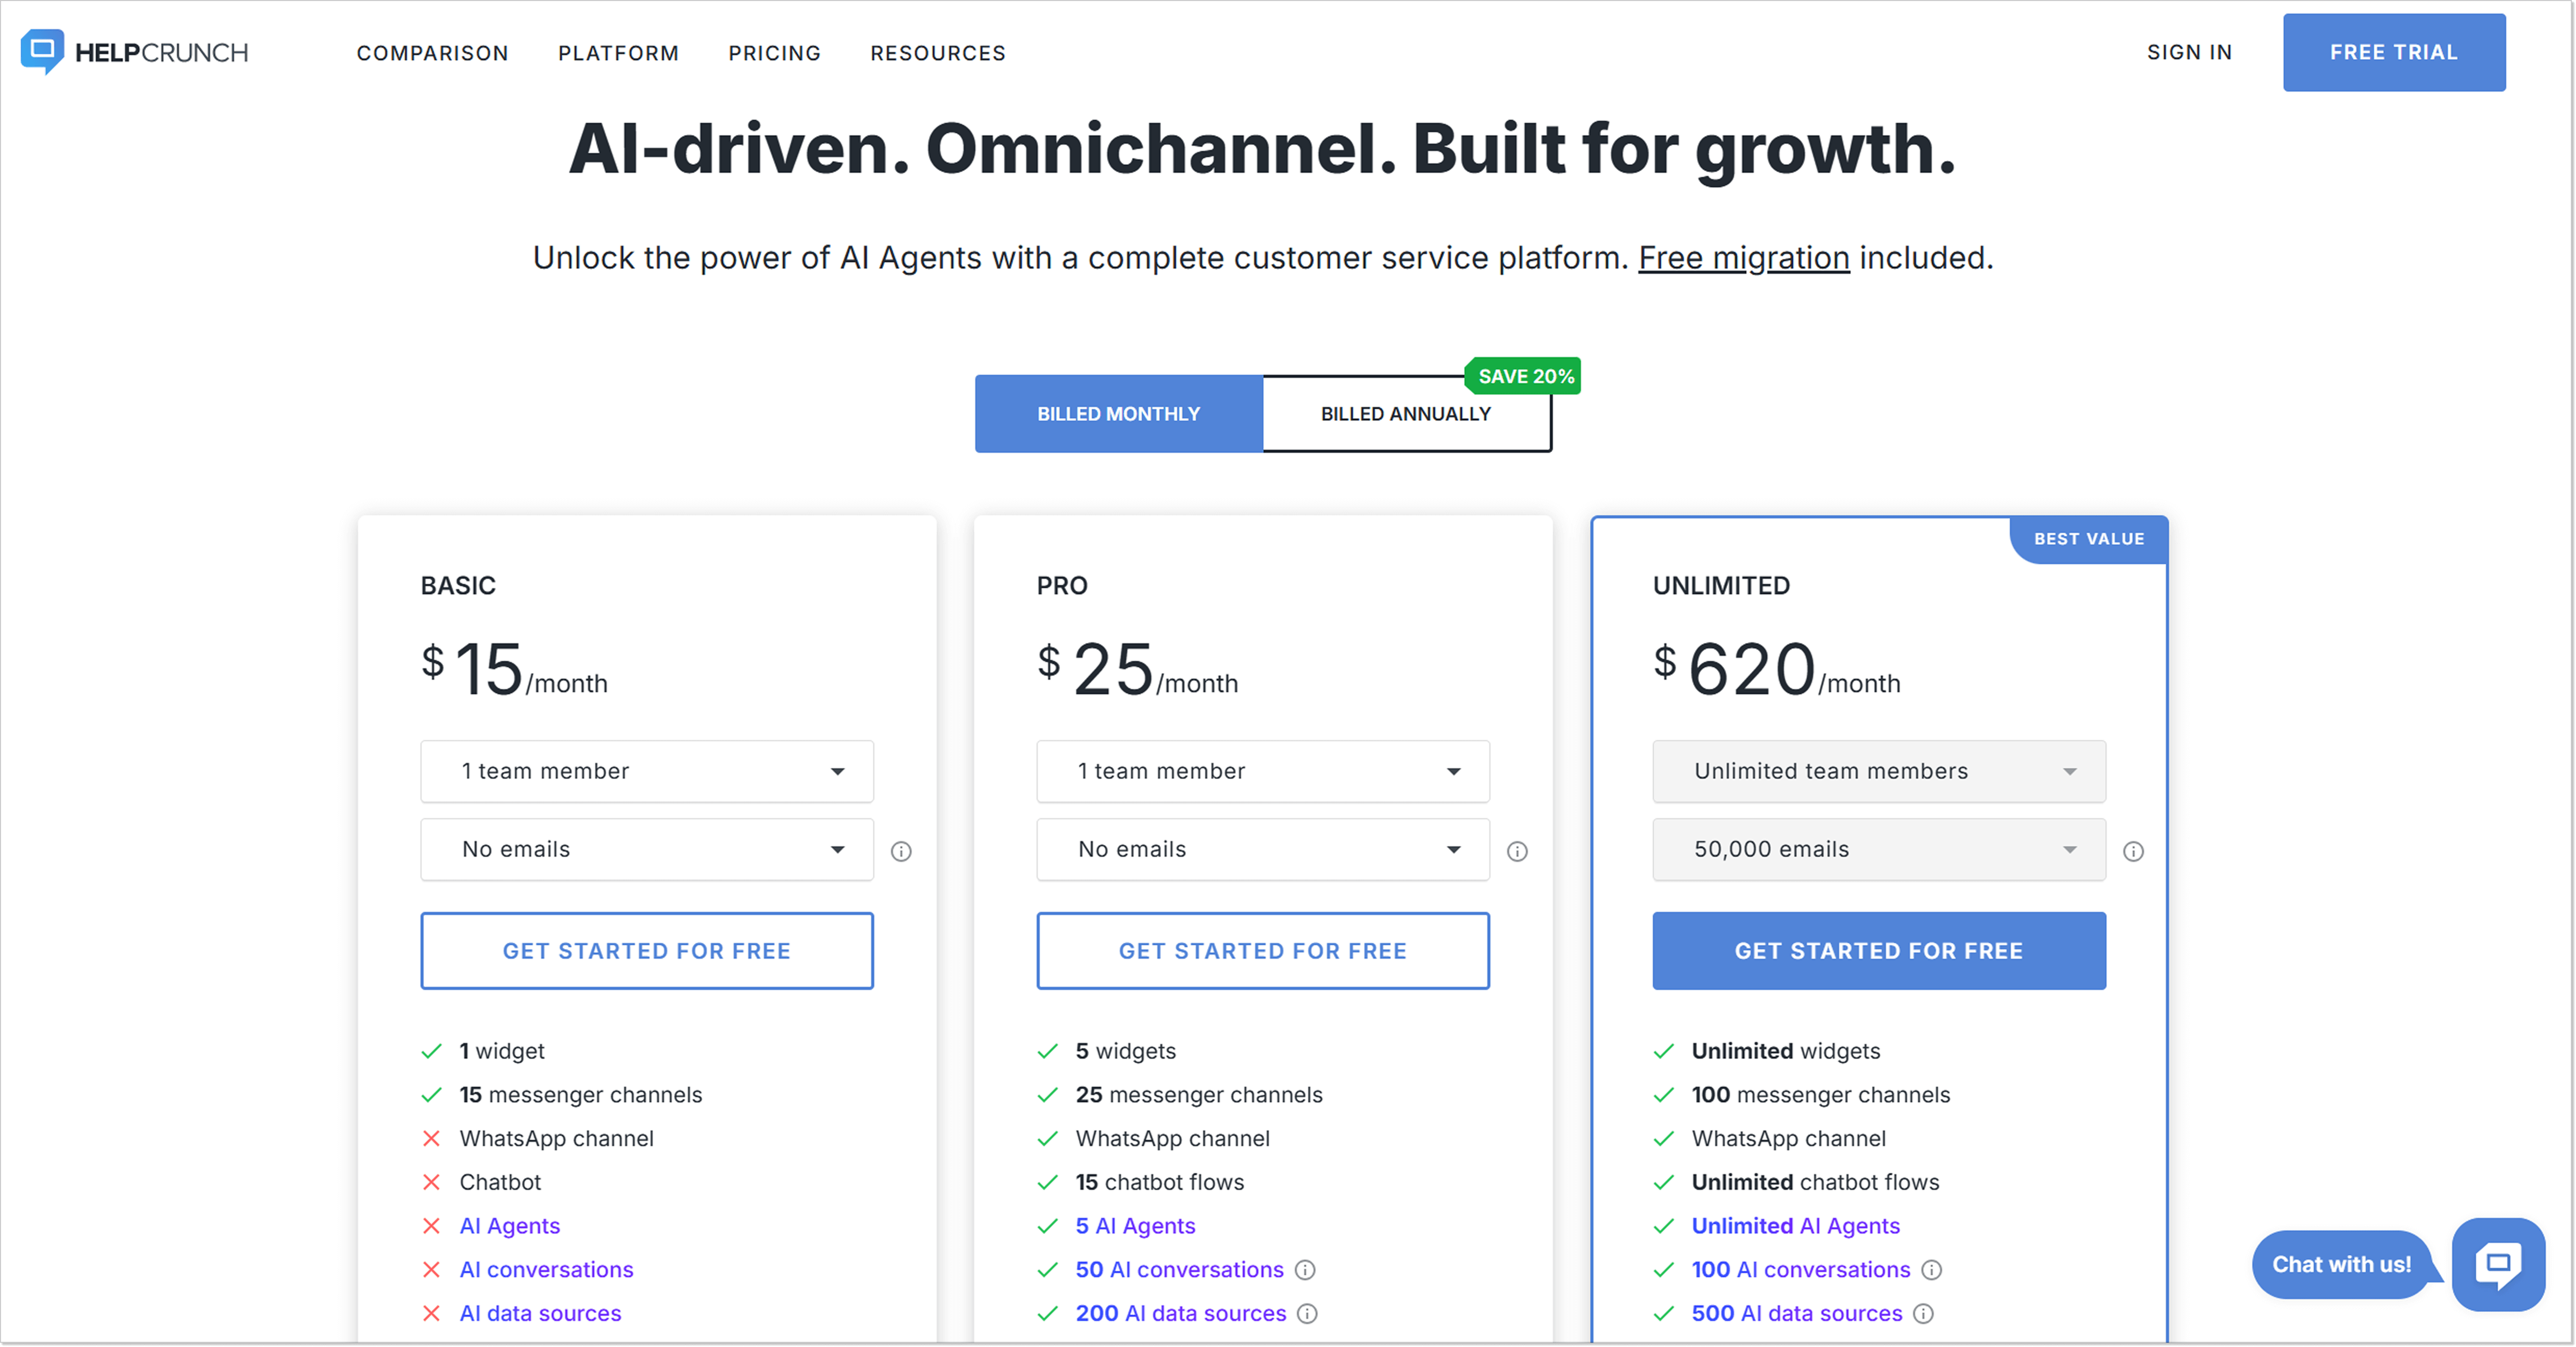Get started for free on the Unlimited plan

click(1878, 950)
